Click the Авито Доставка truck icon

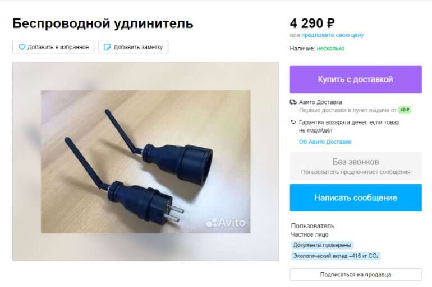pyautogui.click(x=293, y=102)
